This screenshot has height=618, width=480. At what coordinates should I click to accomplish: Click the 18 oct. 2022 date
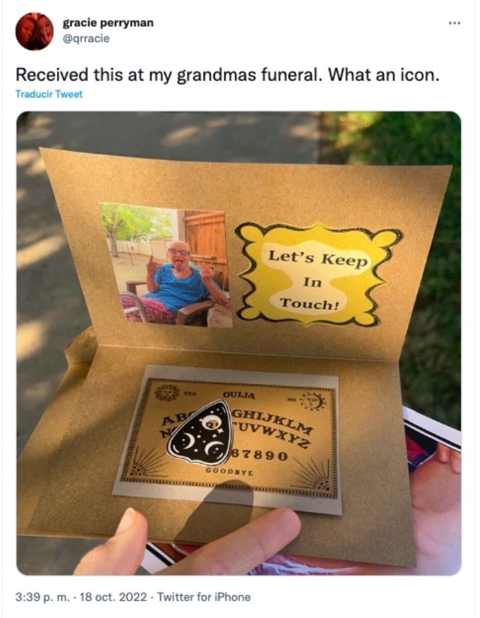click(x=113, y=597)
